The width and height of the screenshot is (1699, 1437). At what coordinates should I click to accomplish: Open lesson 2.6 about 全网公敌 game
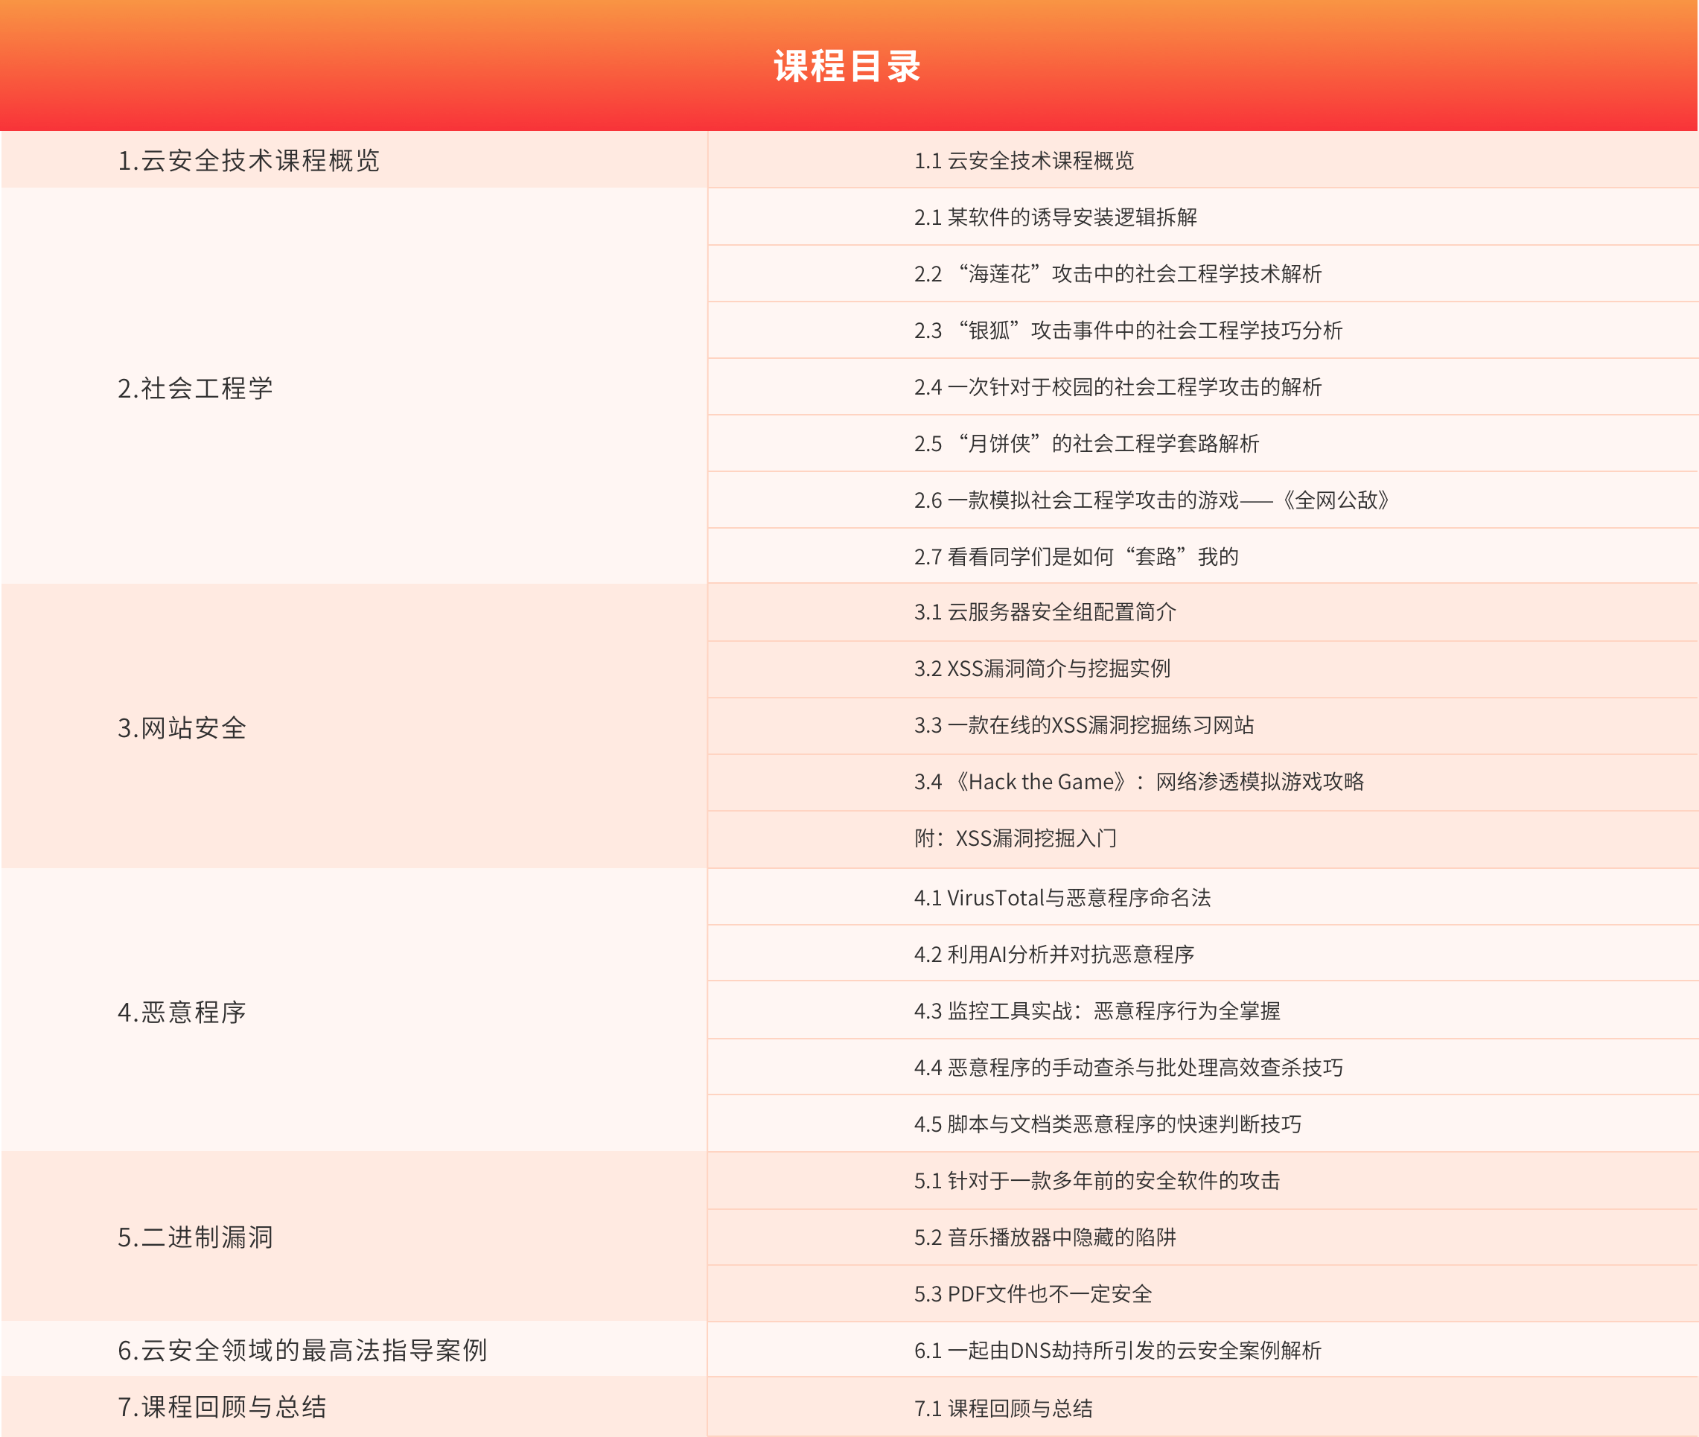click(1151, 500)
